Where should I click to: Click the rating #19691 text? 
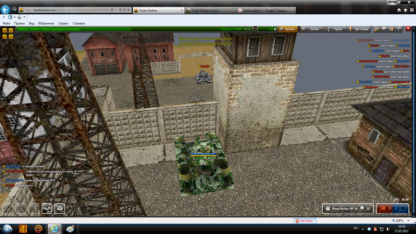tap(231, 29)
